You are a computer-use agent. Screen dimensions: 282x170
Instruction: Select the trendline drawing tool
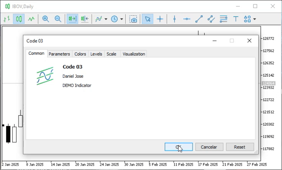coord(199,19)
